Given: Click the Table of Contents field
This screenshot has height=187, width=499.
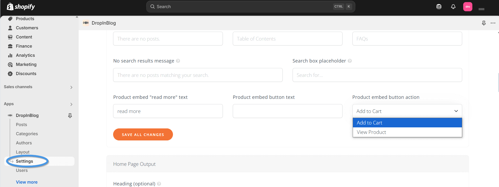Looking at the screenshot, I should point(287,39).
